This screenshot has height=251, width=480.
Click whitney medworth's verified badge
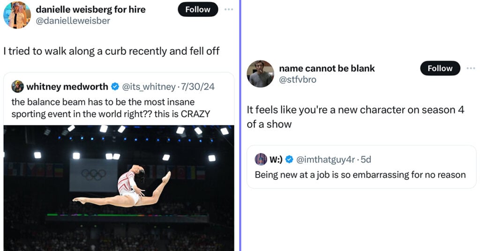pos(115,87)
